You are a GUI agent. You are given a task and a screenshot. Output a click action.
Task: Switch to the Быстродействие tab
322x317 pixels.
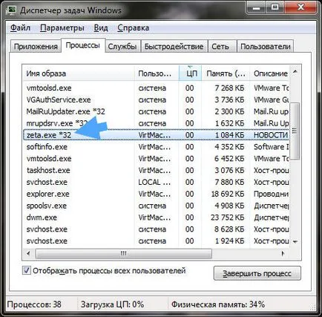coord(174,46)
